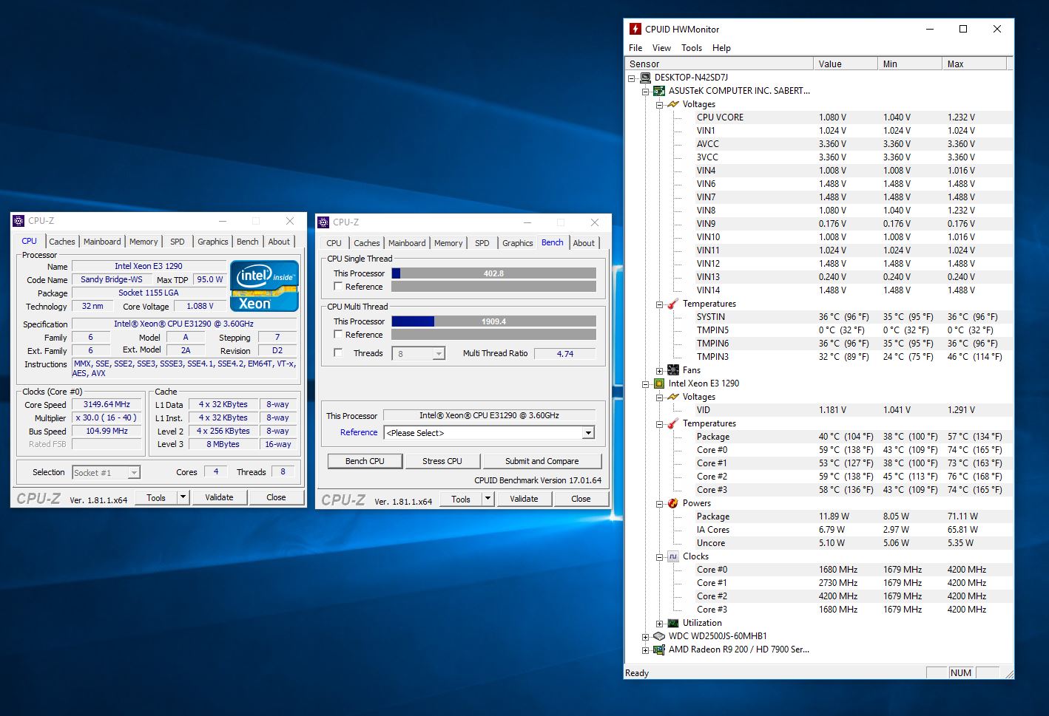Image resolution: width=1049 pixels, height=716 pixels.
Task: Click the Submit and Compare button
Action: (542, 461)
